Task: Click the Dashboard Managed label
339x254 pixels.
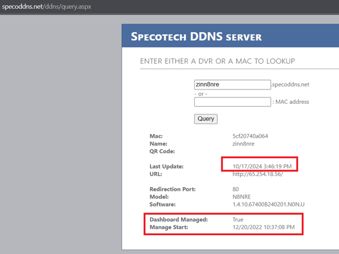Action: pos(179,220)
